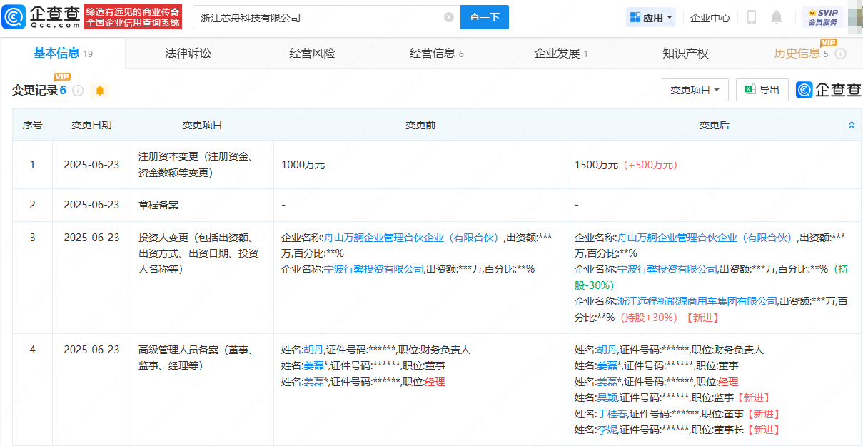Click the red (持股+30%) label
Screen dimensions: 863x446
[648, 317]
